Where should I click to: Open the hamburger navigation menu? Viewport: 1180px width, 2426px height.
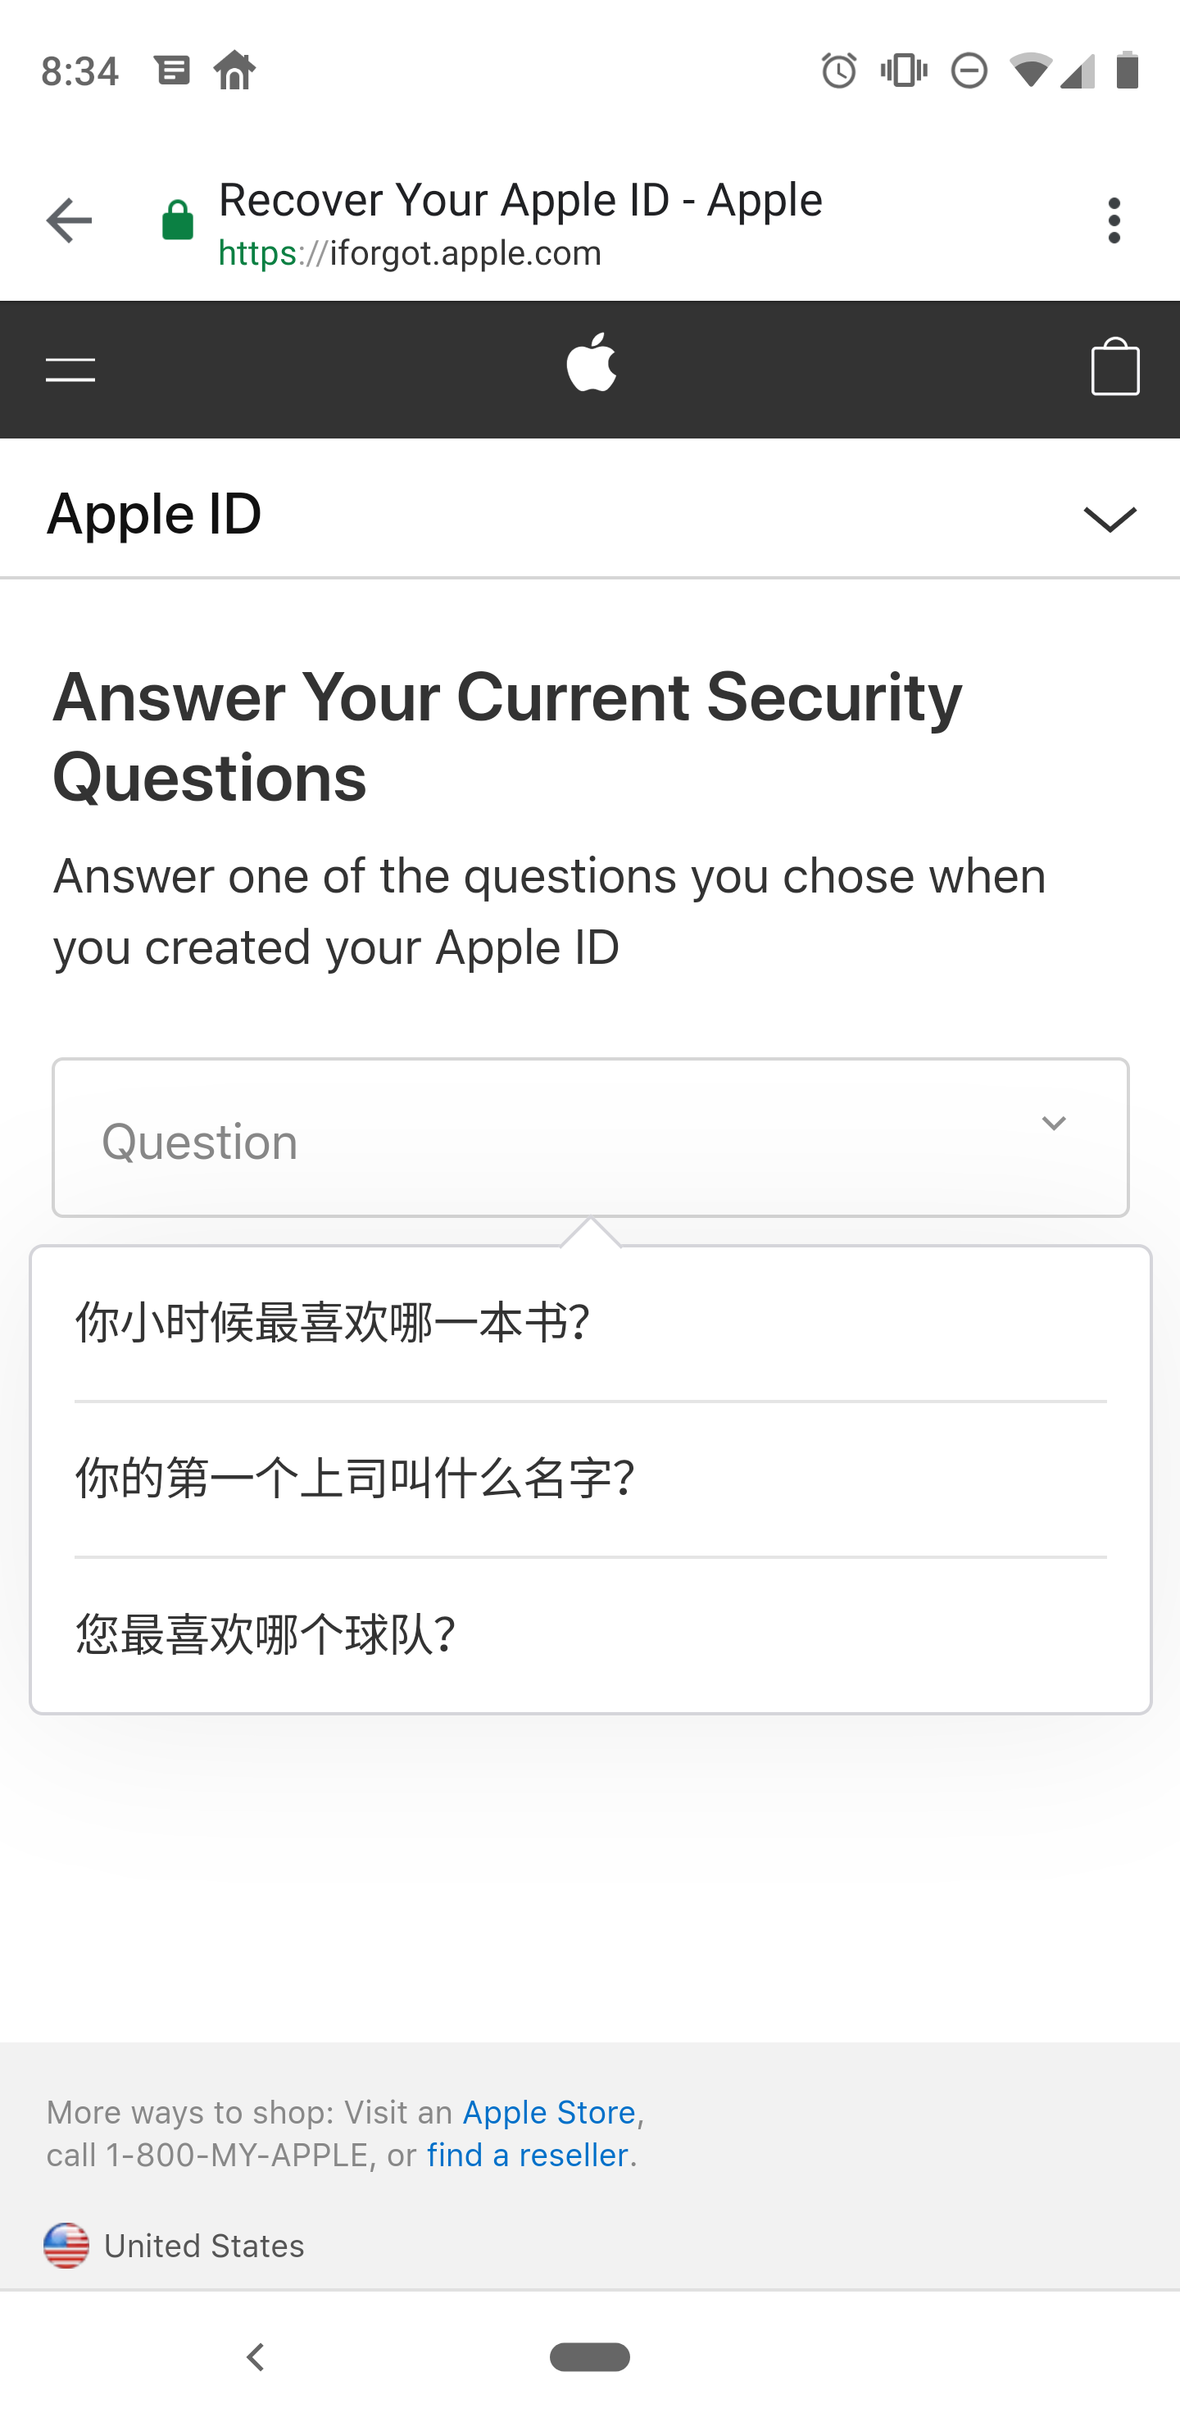[x=70, y=370]
